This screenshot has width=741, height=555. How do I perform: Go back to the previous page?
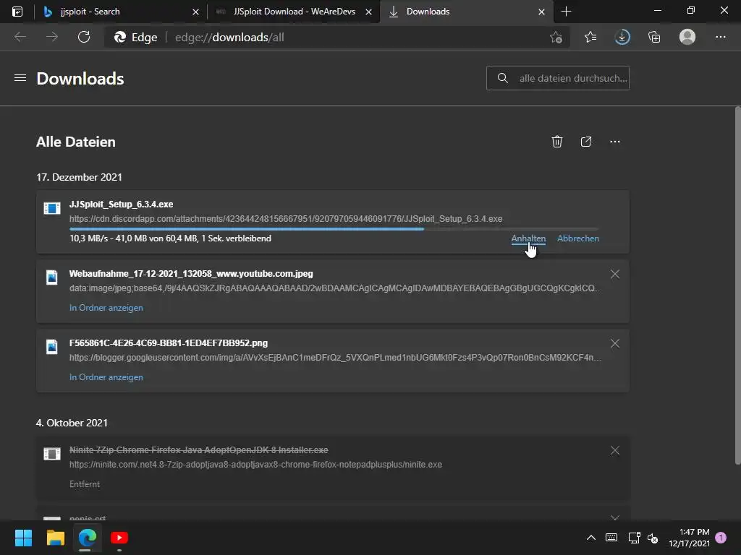click(20, 38)
